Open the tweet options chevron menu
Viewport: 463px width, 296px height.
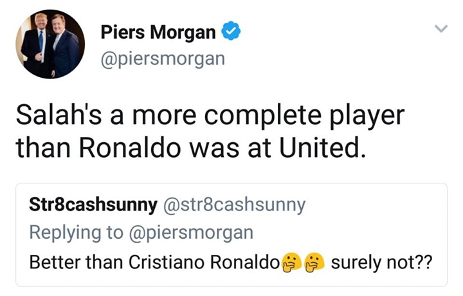click(441, 28)
